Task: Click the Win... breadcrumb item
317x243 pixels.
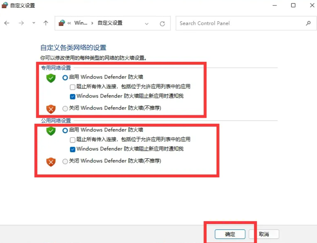Action: pyautogui.click(x=81, y=23)
